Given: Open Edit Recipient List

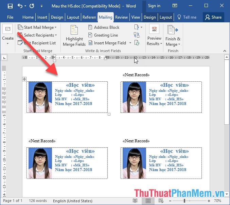Looking at the screenshot, I should coord(37,43).
